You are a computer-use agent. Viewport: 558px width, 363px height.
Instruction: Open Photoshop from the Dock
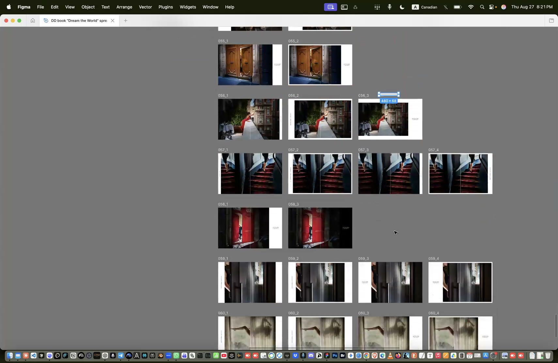tap(335, 355)
